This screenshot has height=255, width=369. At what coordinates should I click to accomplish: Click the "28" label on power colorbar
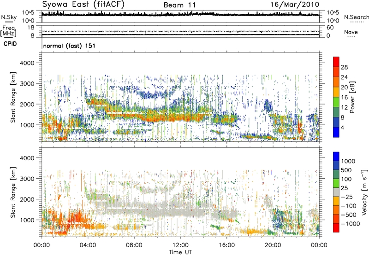click(344, 67)
